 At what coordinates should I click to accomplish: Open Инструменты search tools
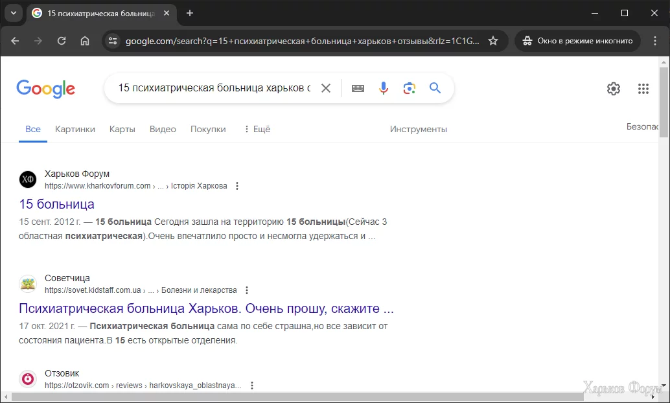pyautogui.click(x=419, y=130)
